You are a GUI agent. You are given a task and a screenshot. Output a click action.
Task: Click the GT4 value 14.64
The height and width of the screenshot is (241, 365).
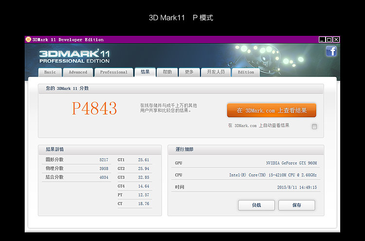click(144, 186)
